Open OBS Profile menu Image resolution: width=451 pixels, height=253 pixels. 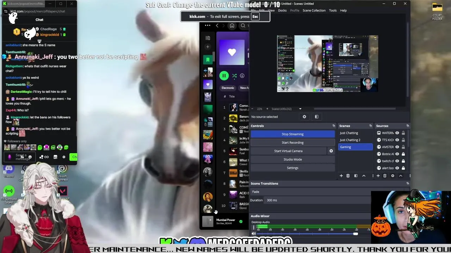(295, 11)
